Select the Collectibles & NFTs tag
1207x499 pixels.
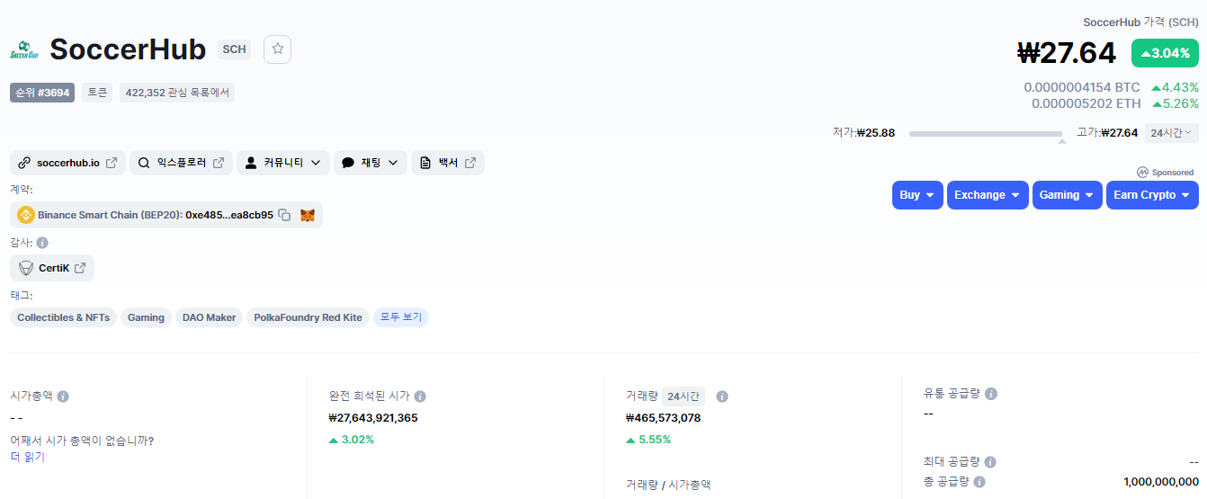click(x=63, y=317)
